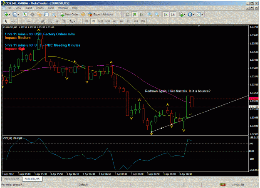
Task: Open the Help menu
Action: [x=74, y=8]
